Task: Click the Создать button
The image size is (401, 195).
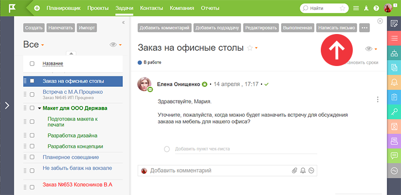Action: (34, 28)
